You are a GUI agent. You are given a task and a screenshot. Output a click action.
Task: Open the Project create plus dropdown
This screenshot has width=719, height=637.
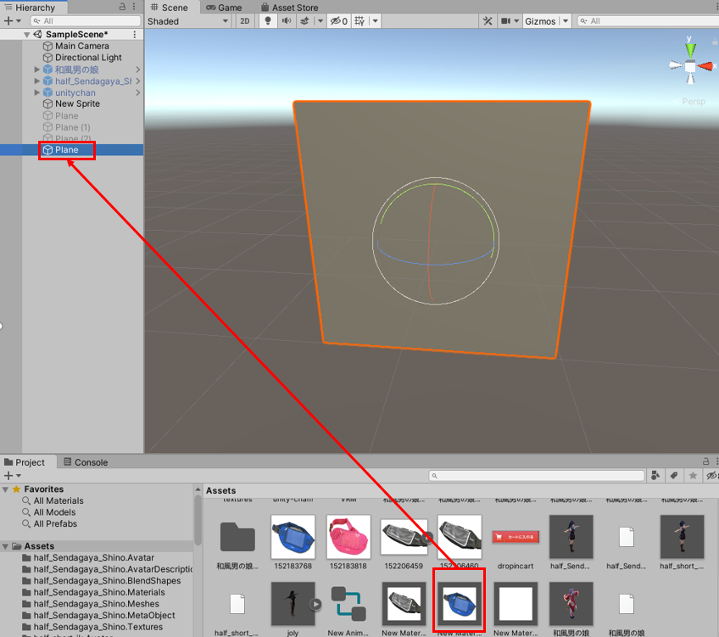tap(12, 476)
